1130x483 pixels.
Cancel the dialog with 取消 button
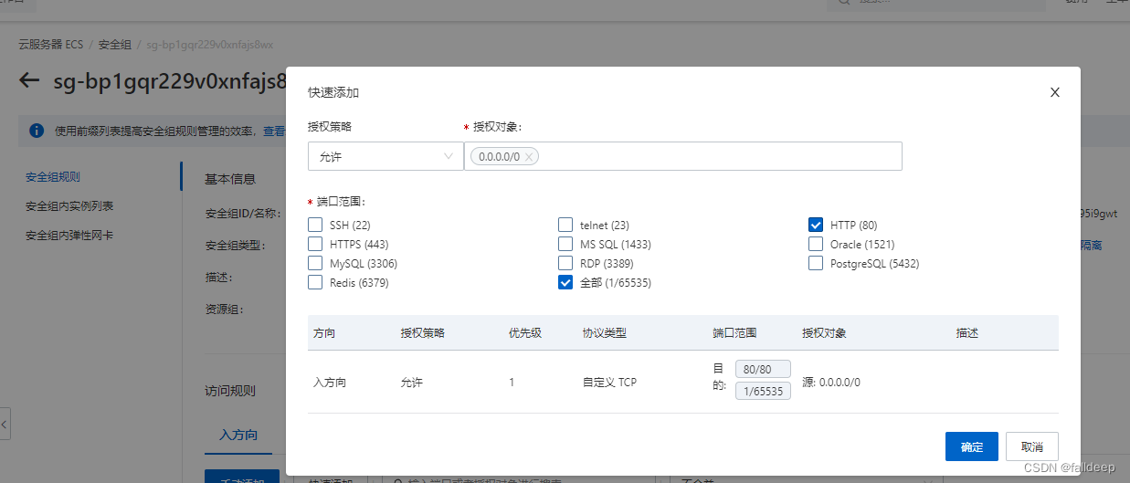tap(1032, 446)
